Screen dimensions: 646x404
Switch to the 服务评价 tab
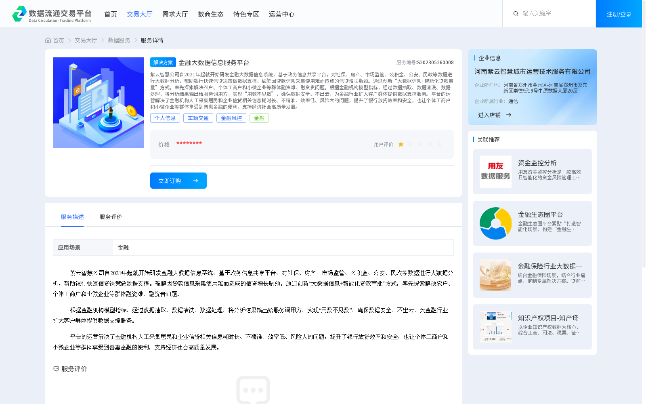coord(111,217)
